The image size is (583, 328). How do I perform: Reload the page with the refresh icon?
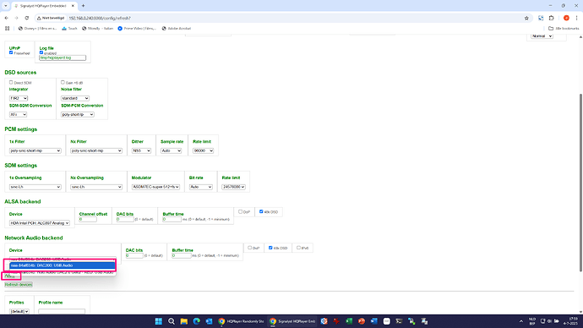click(x=27, y=18)
